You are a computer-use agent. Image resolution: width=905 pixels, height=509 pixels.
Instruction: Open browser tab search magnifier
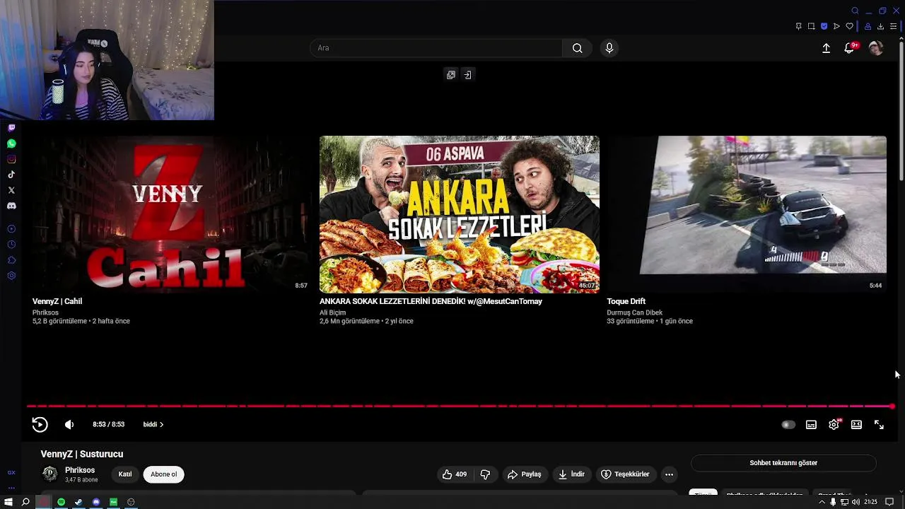coord(855,11)
